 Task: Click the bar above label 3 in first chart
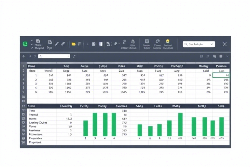pos(95,125)
